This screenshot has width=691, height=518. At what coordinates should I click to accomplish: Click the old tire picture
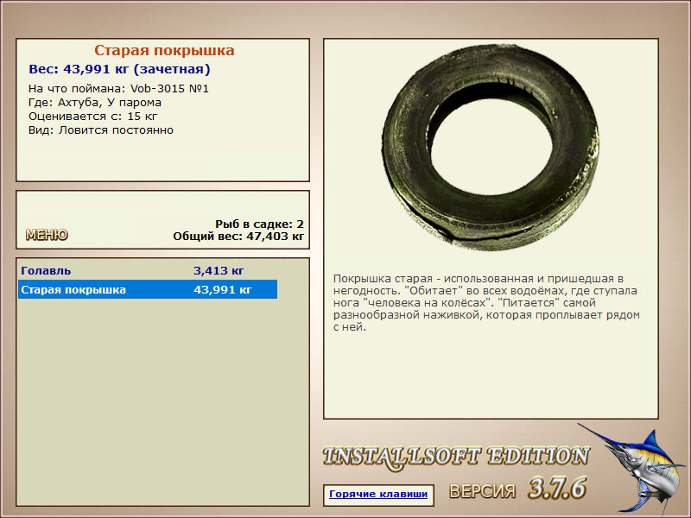tap(490, 148)
